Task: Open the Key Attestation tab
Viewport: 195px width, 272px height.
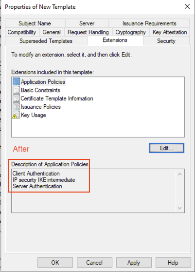Action: pyautogui.click(x=170, y=32)
